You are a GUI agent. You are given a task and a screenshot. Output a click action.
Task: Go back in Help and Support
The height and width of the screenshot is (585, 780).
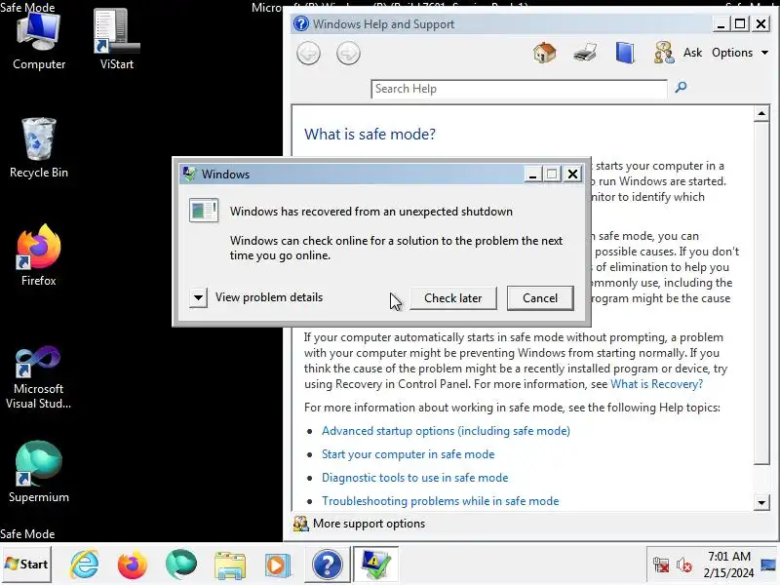pyautogui.click(x=308, y=54)
